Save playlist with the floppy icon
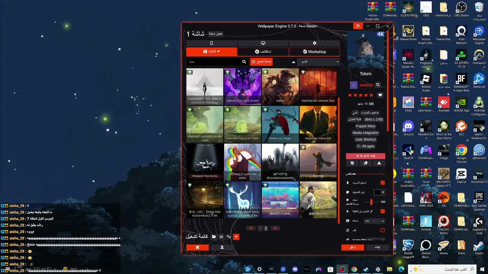 (221, 237)
